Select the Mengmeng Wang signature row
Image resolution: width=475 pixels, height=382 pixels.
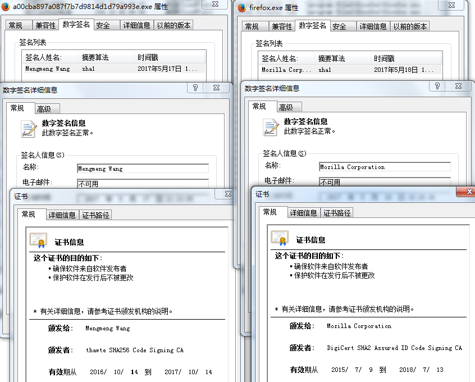[114, 69]
